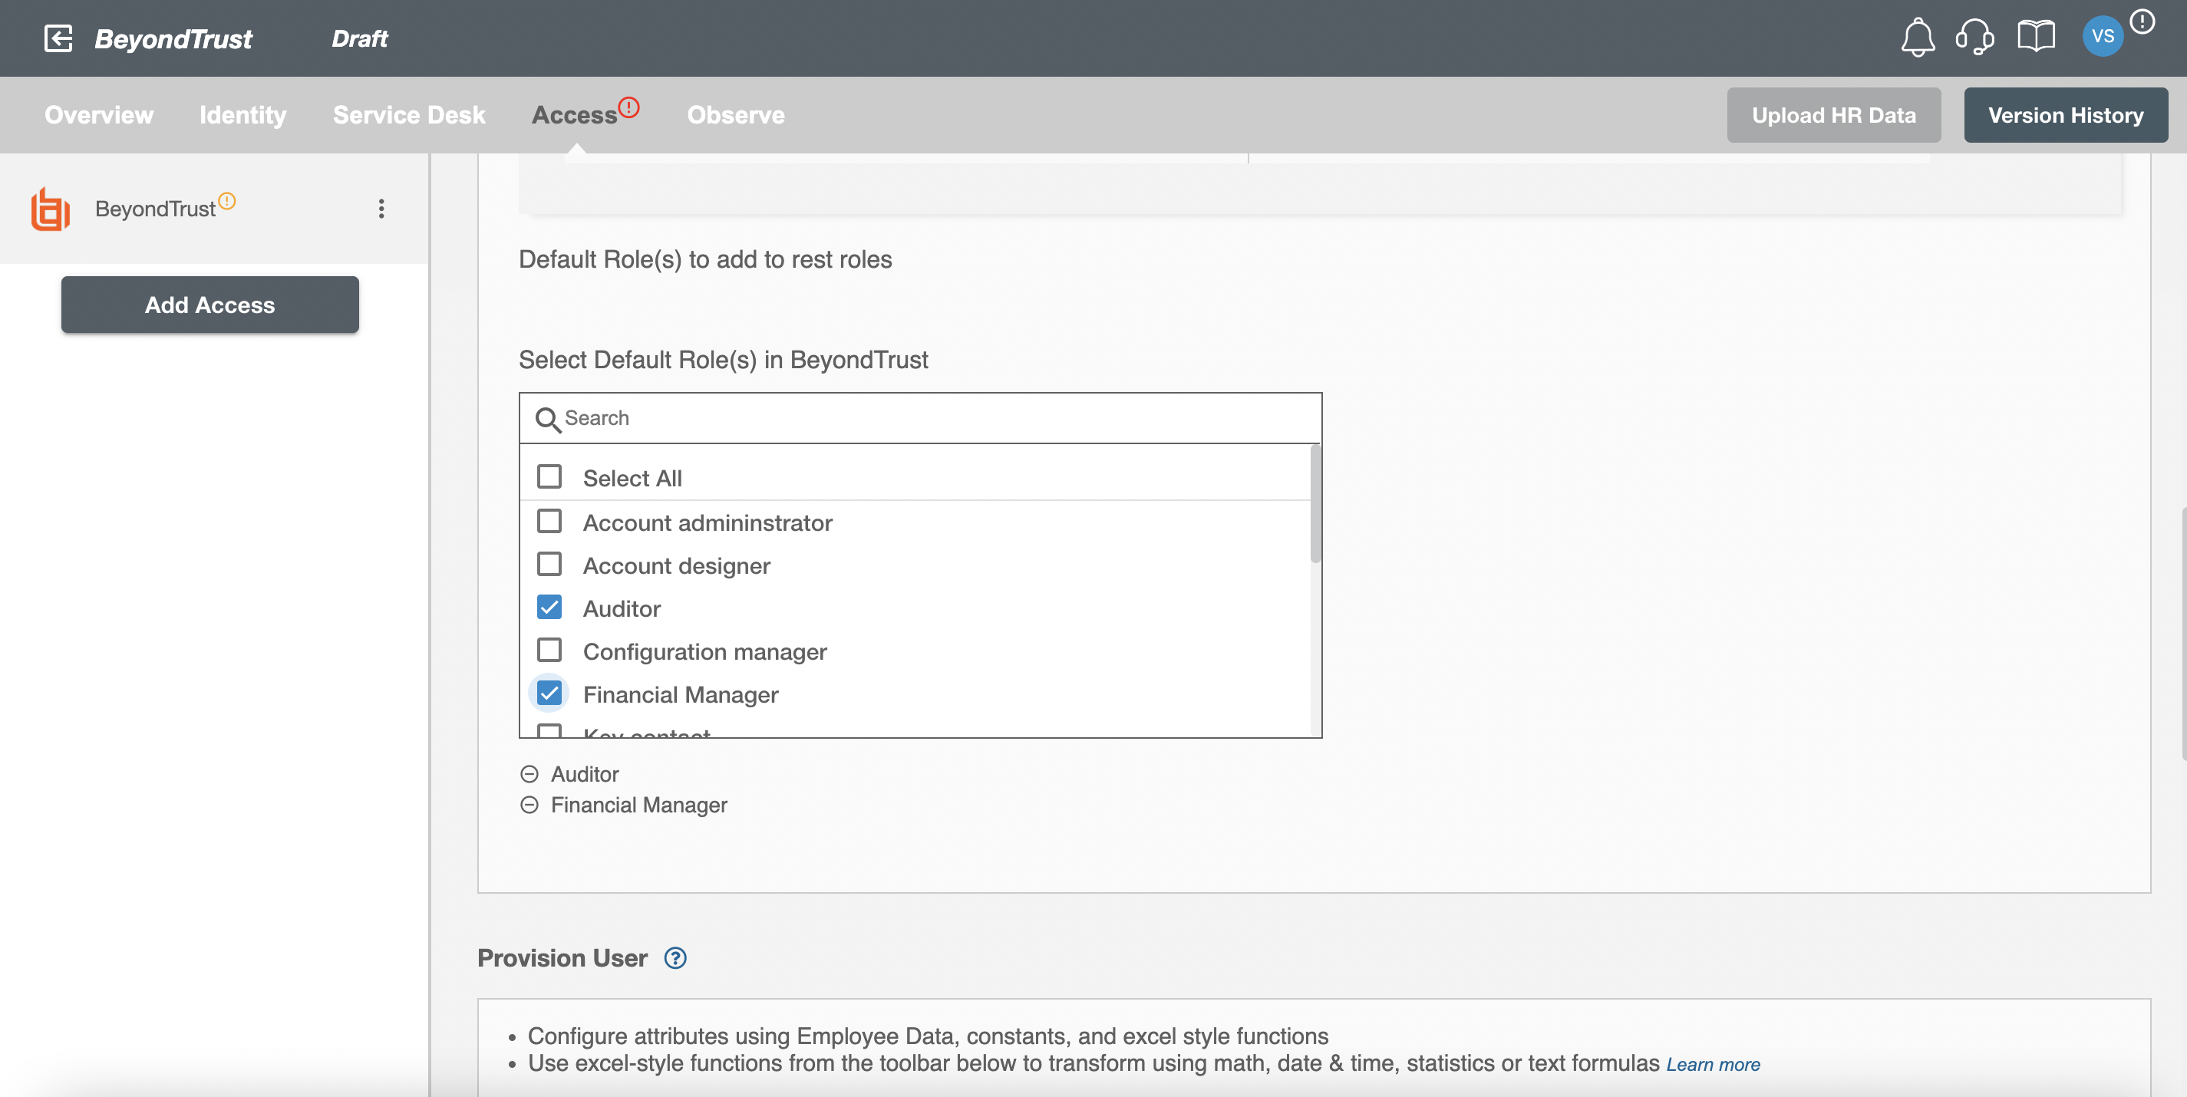Switch to the Observe tab
The width and height of the screenshot is (2187, 1097).
pyautogui.click(x=735, y=114)
